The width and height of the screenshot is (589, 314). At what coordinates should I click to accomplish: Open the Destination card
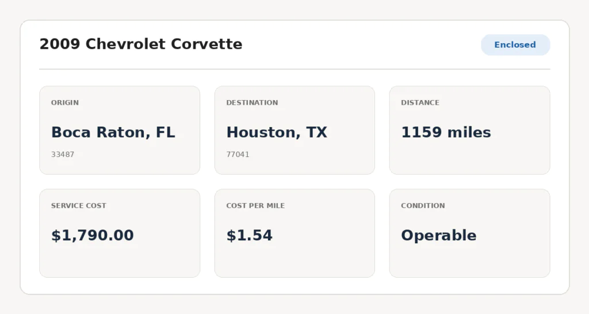[294, 130]
